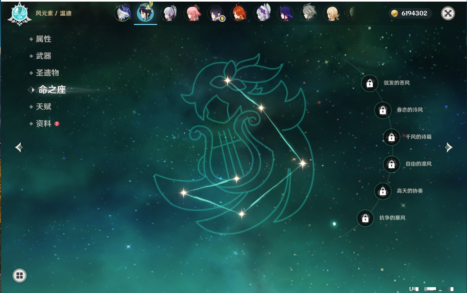The width and height of the screenshot is (467, 293).
Task: Switch to silver-haired Ayaka portrait
Action: point(169,14)
